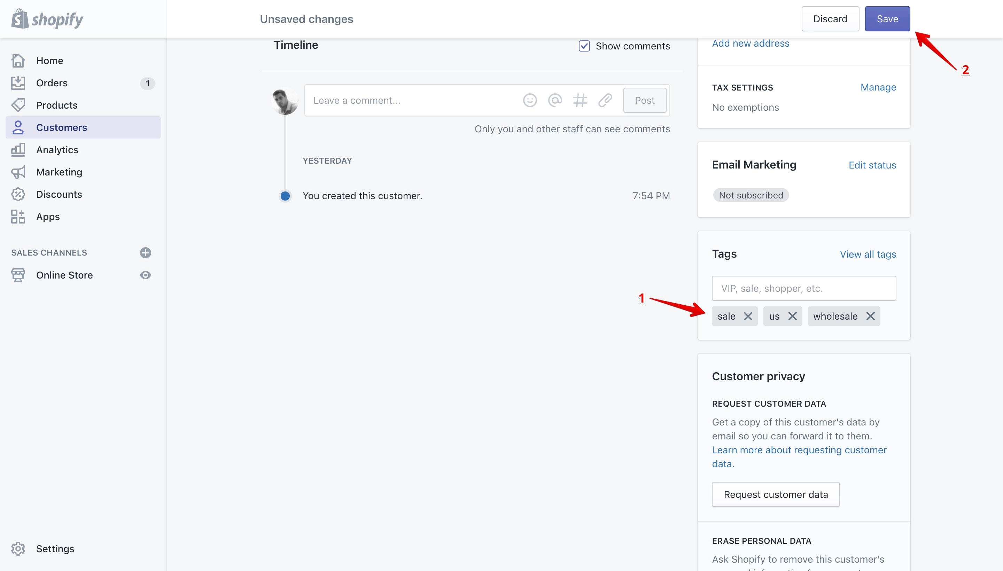Viewport: 1003px width, 571px height.
Task: Go to Products section
Action: (83, 105)
